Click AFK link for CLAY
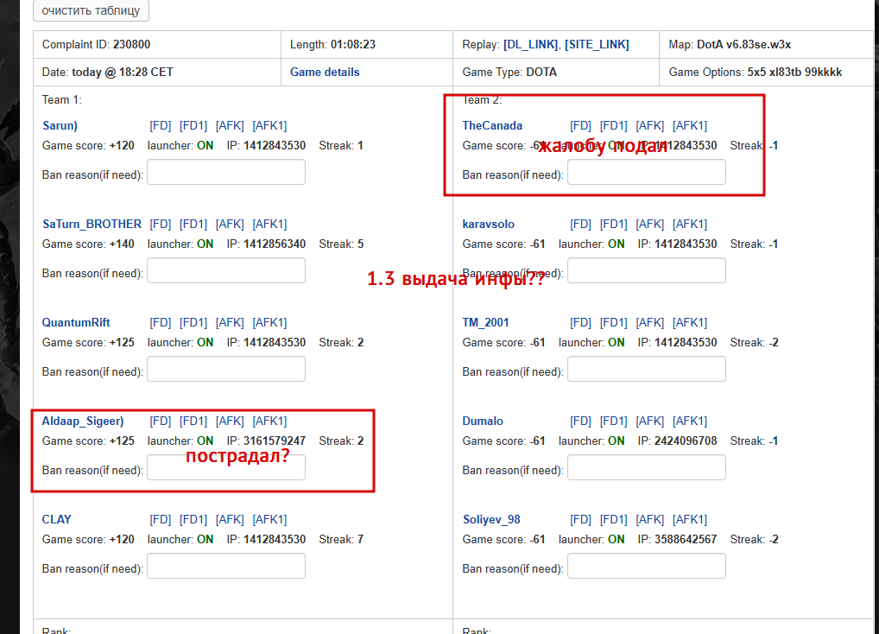 click(x=230, y=520)
